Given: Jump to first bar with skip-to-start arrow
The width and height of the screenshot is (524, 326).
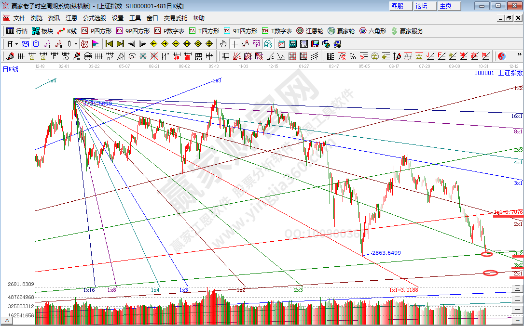Looking at the screenshot, I should tap(109, 44).
